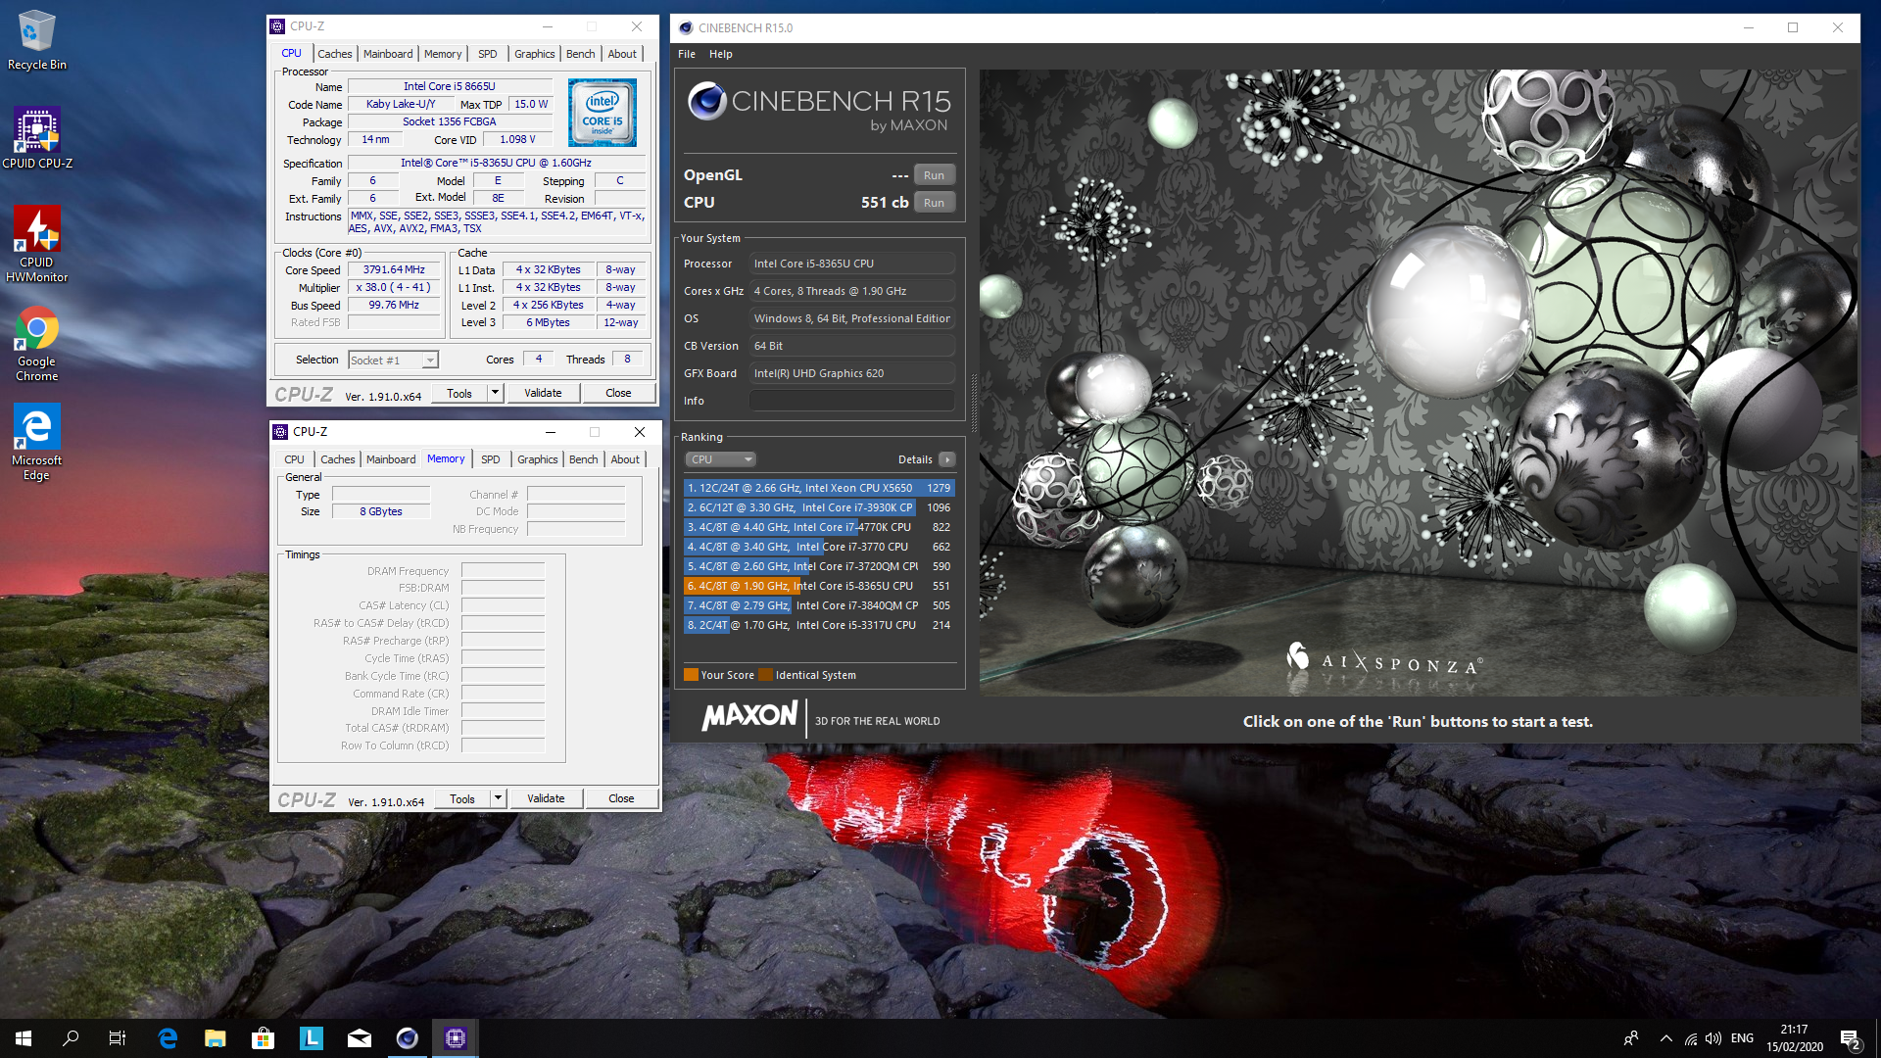Screen dimensions: 1881x1058
Task: Select ranking entry Intel Xeon CPU X5650
Action: [818, 488]
